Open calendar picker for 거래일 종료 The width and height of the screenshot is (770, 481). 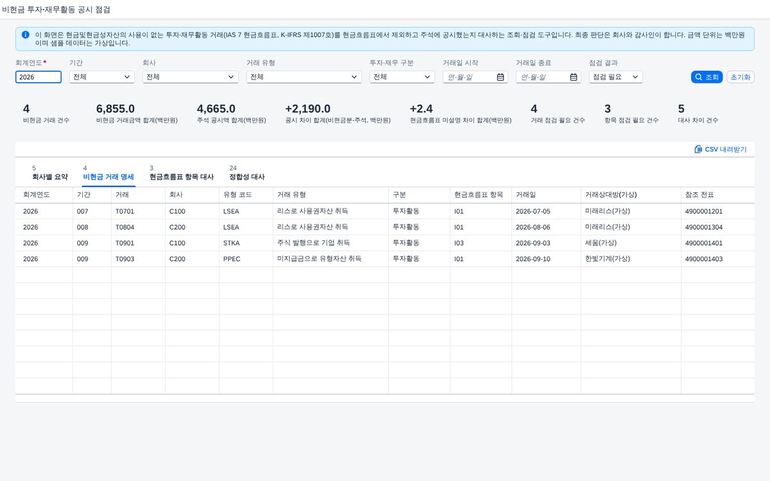click(x=574, y=77)
